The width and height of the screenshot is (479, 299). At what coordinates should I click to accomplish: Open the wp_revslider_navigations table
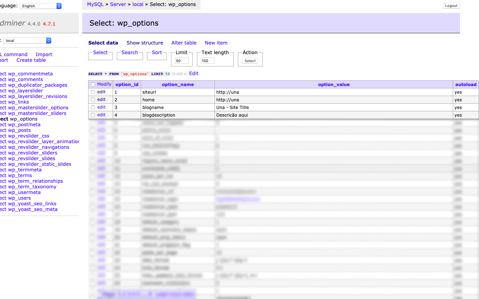39,147
